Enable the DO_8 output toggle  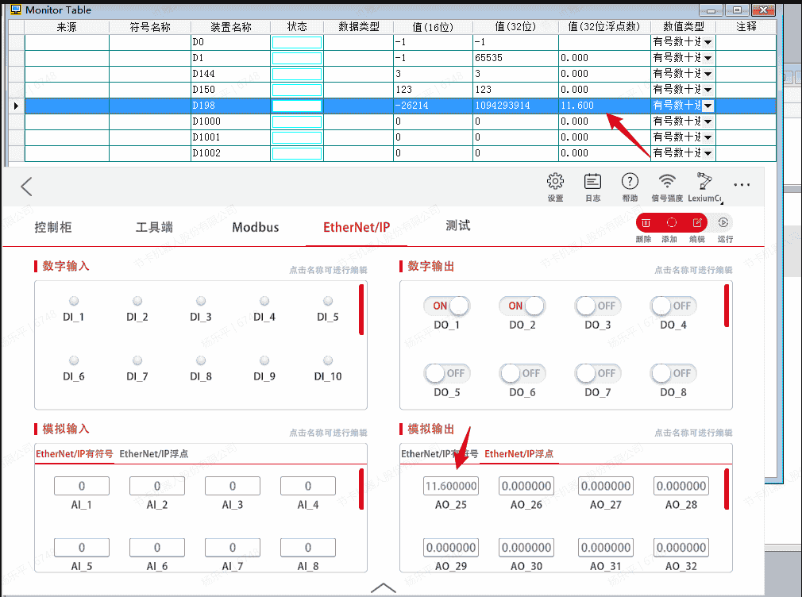coord(672,372)
